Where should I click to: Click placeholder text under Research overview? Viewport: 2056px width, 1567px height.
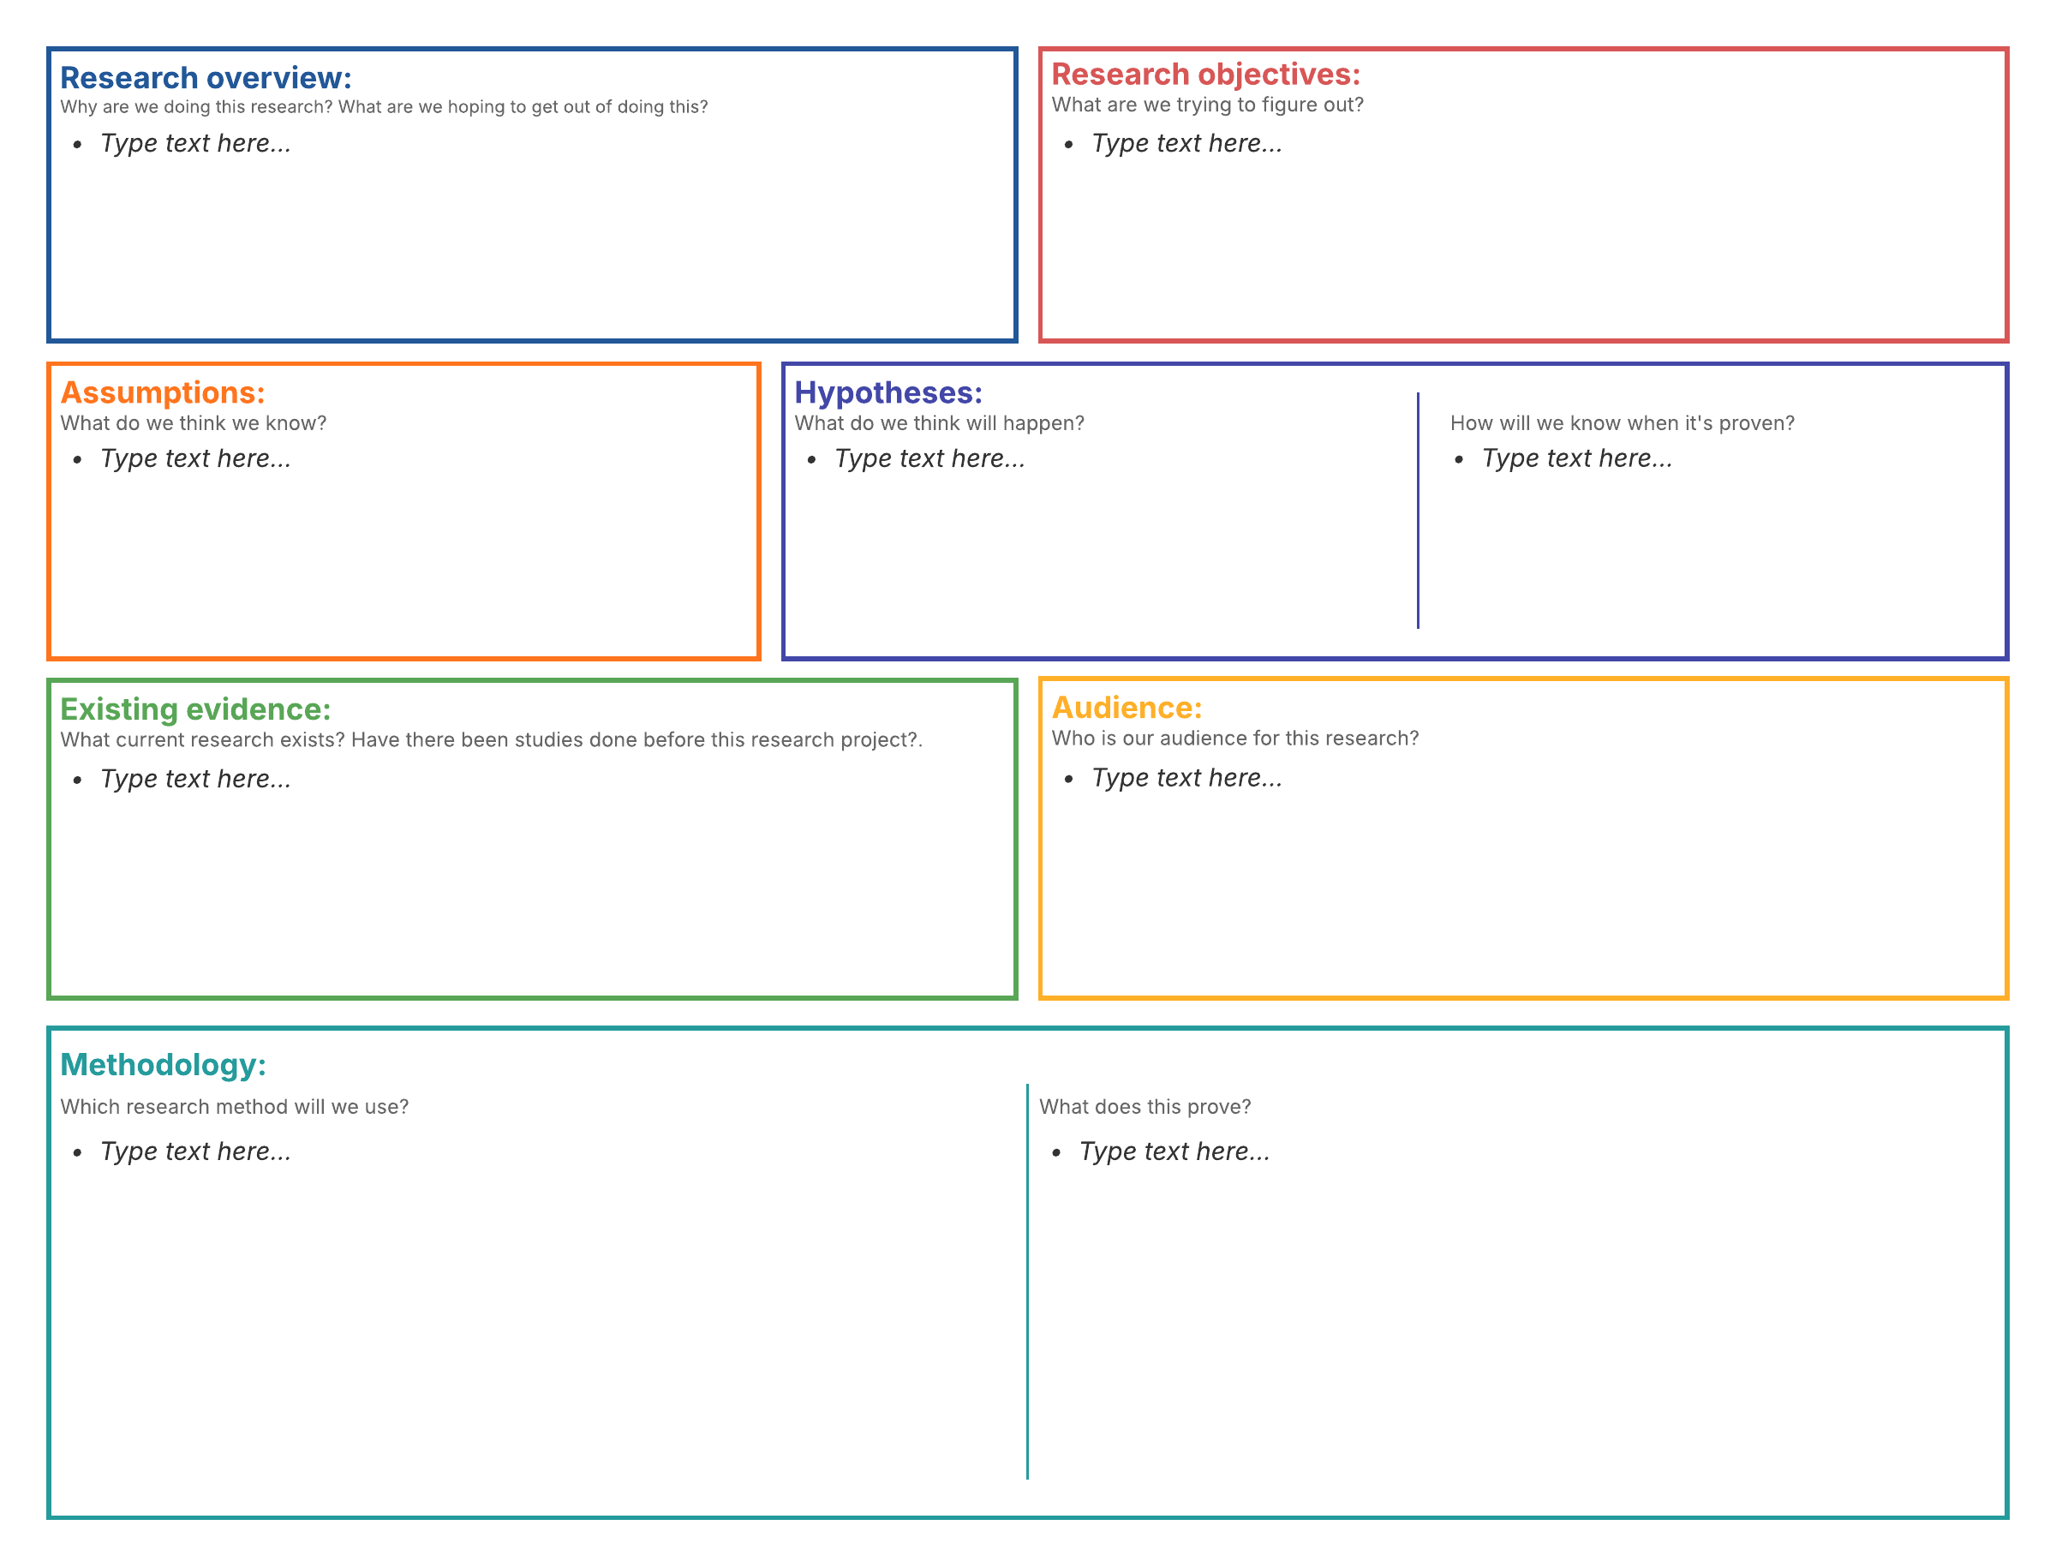(x=194, y=144)
